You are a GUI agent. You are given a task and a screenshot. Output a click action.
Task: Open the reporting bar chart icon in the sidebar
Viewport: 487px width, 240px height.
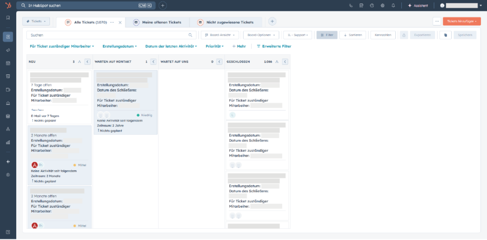[8, 142]
